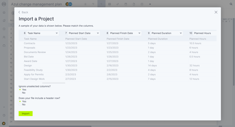Select Yes for file includes header row
This screenshot has width=235, height=127.
pyautogui.click(x=20, y=101)
